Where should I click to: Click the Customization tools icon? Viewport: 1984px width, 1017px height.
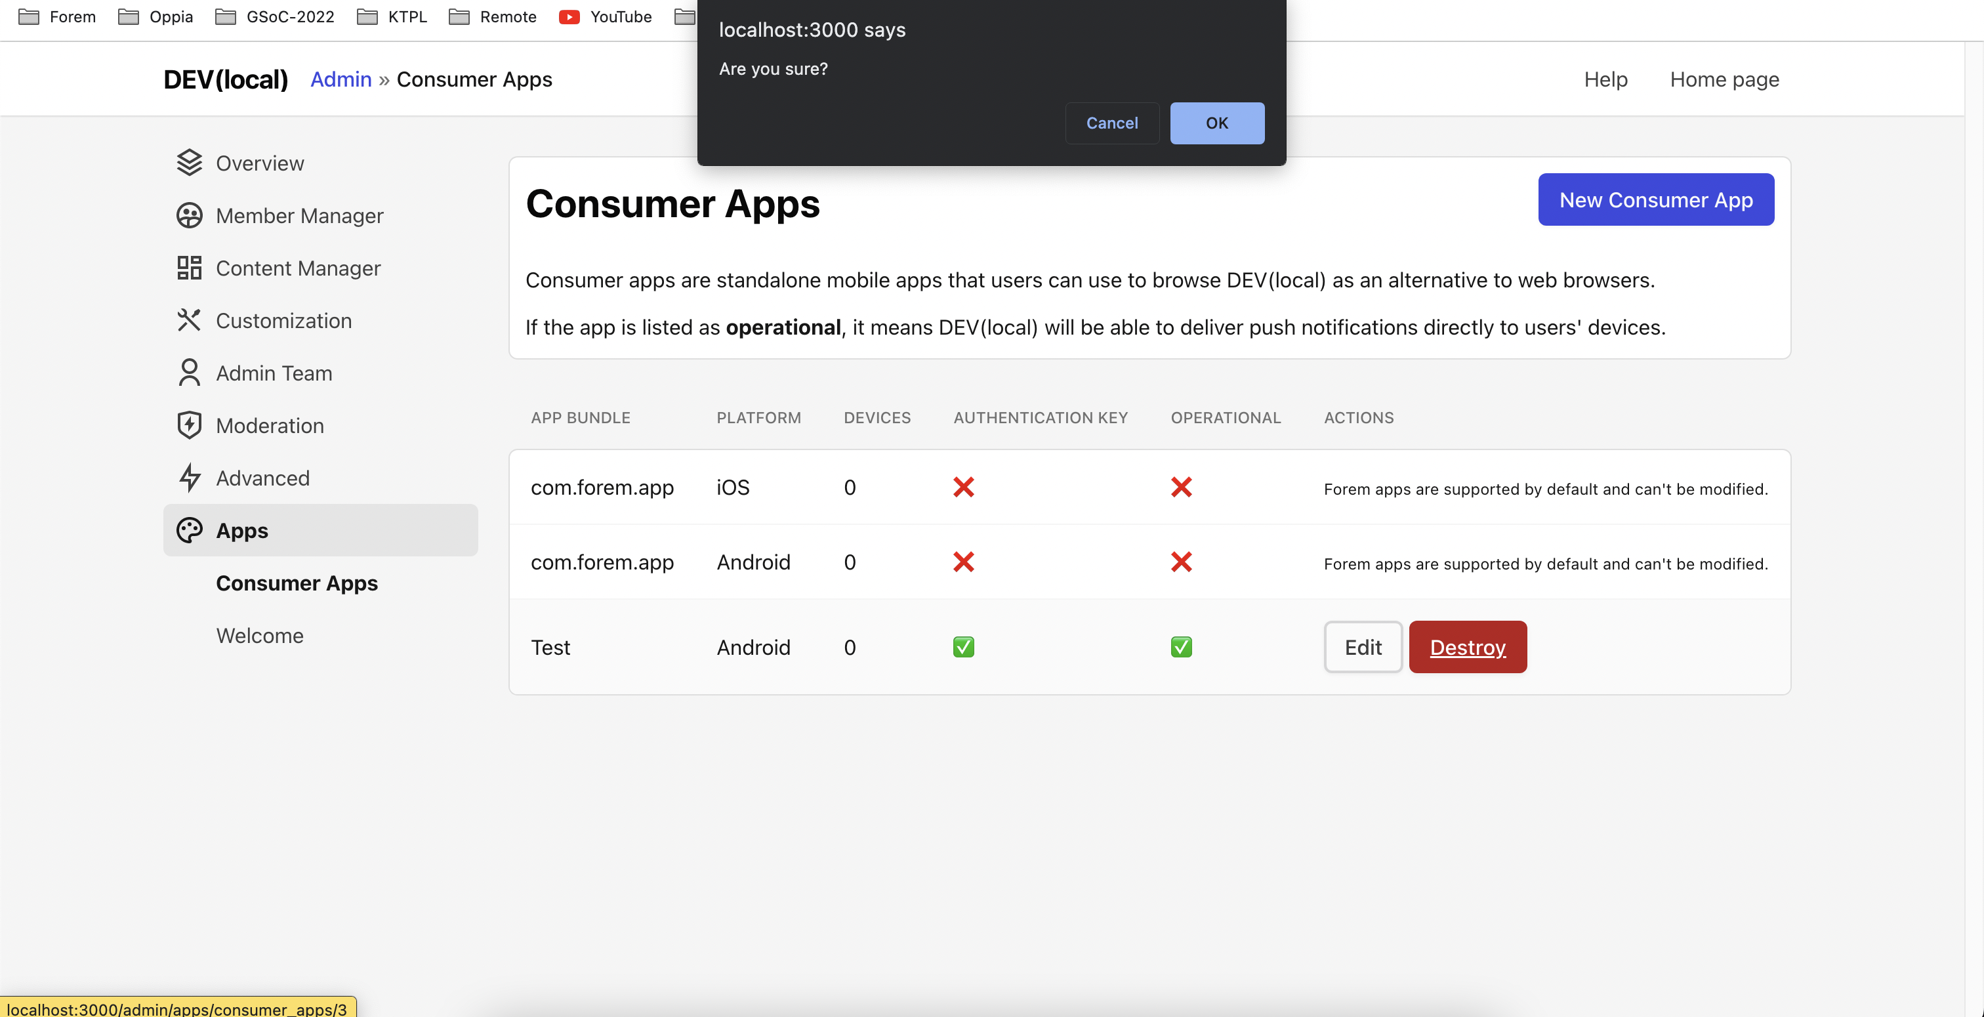tap(190, 320)
